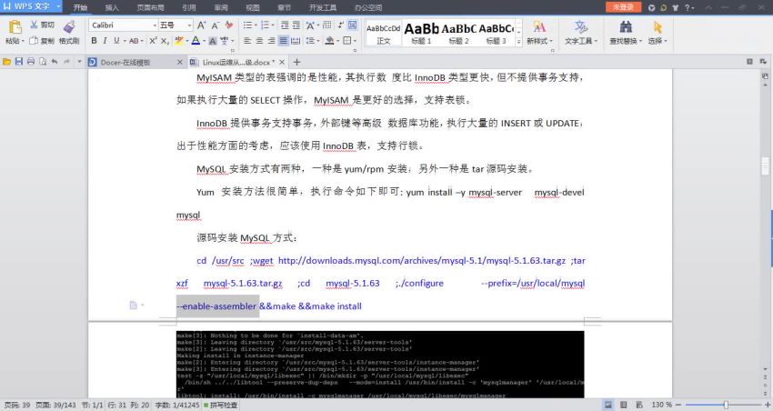
Task: Decrease indent of the paragraph
Action: tap(285, 25)
